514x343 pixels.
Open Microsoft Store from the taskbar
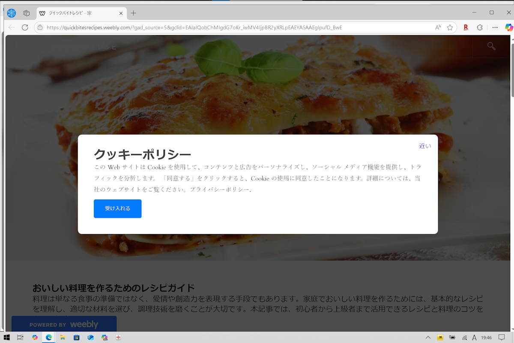[76, 337]
